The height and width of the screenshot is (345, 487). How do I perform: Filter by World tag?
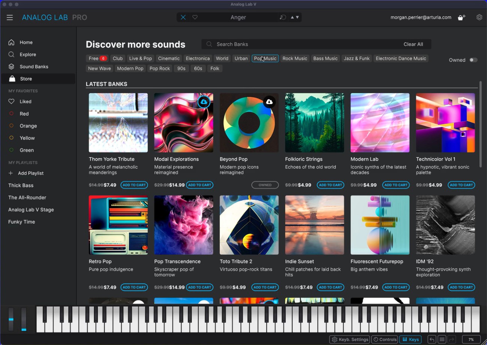(x=222, y=58)
